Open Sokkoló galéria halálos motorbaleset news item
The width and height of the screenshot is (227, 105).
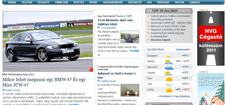pos(171,18)
